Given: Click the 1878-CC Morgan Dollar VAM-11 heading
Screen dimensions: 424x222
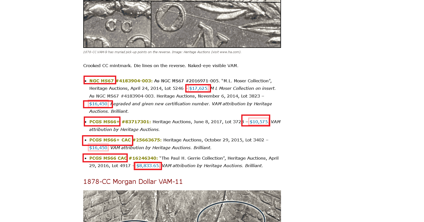Looking at the screenshot, I should tap(133, 182).
